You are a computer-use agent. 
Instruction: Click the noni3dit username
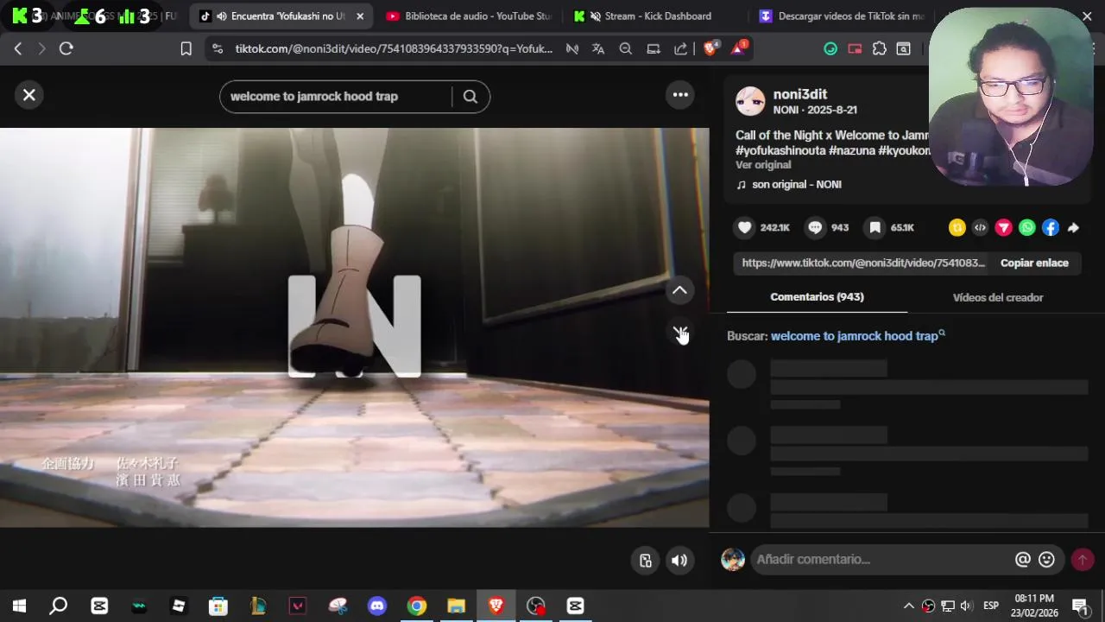(800, 94)
